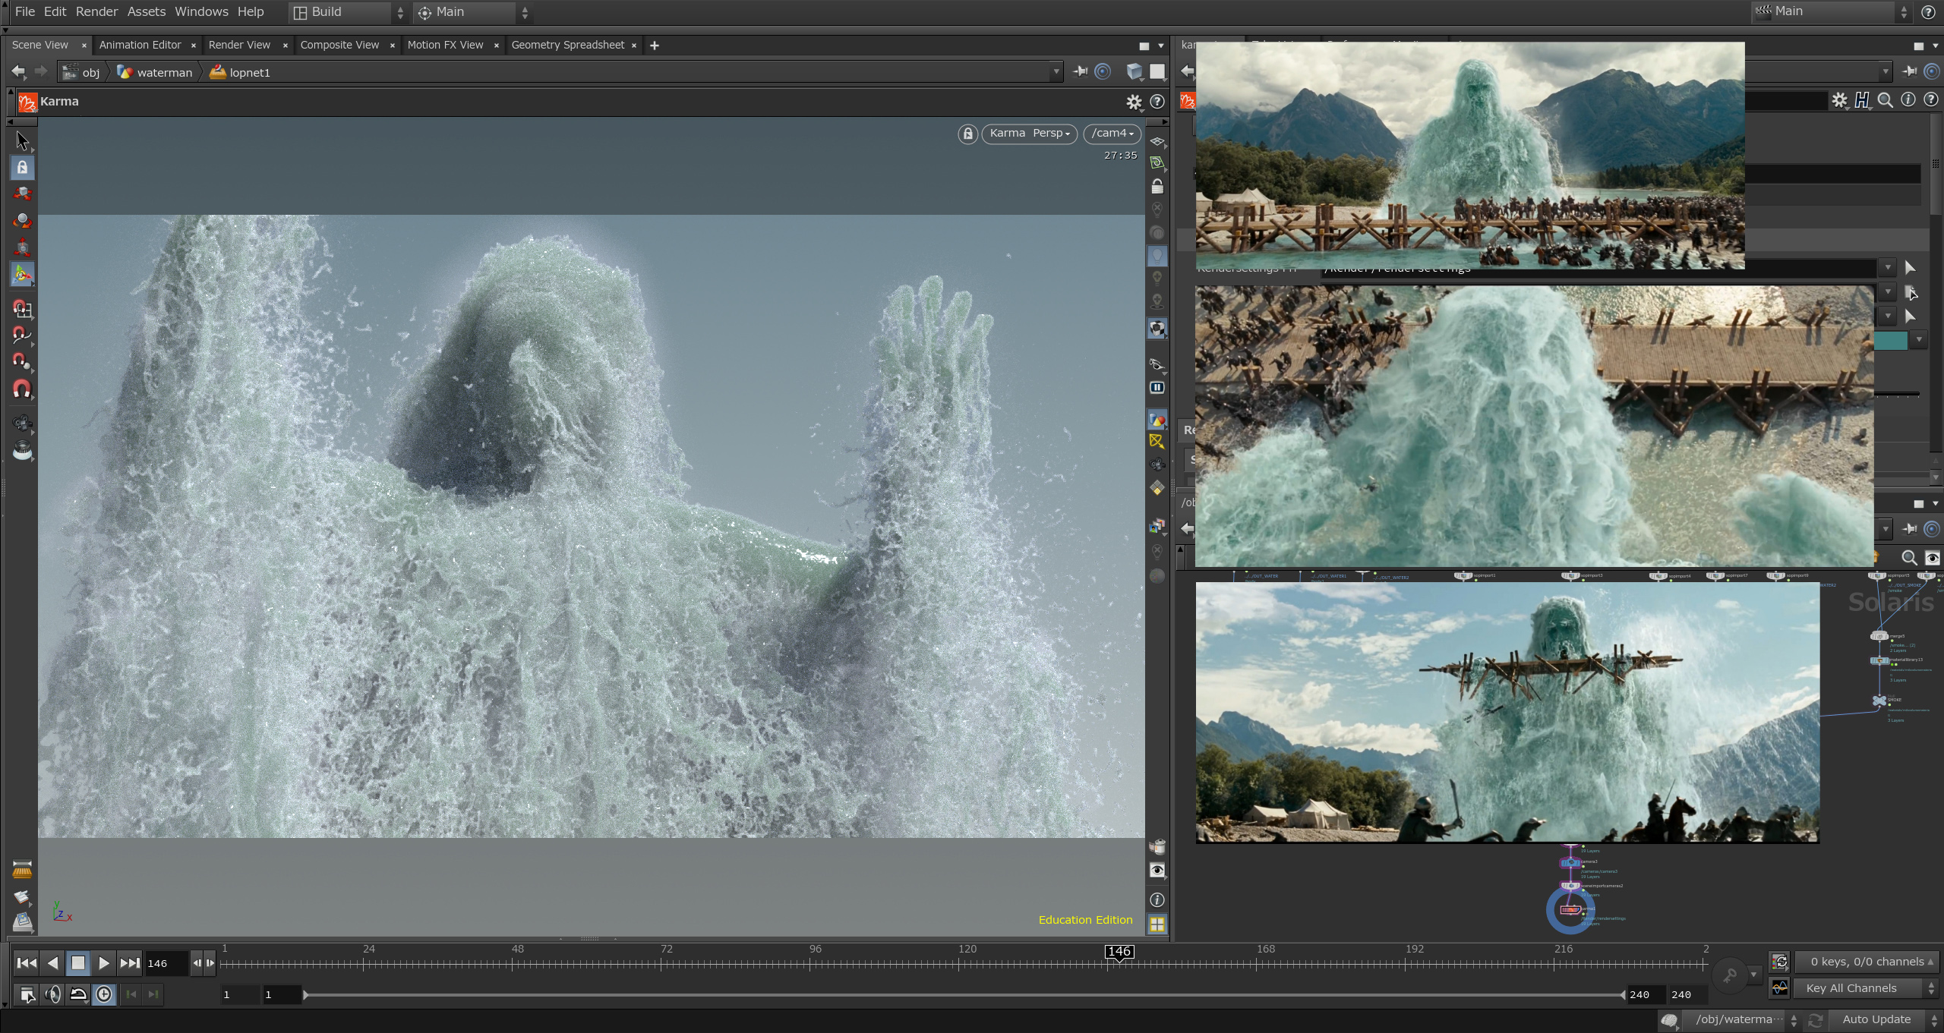Click the range slider left handle
The width and height of the screenshot is (1944, 1033).
305,994
